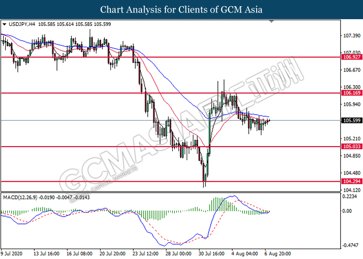Click the USDJPY,H4 symbol label

point(22,24)
